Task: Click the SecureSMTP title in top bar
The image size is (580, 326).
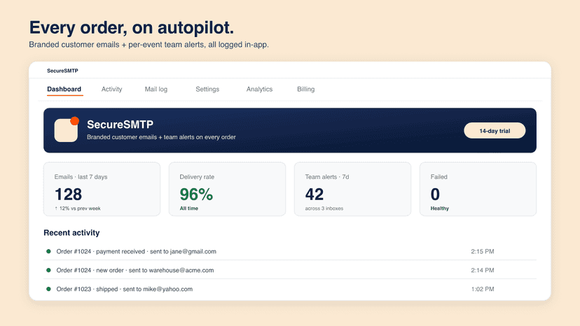Action: click(x=62, y=71)
